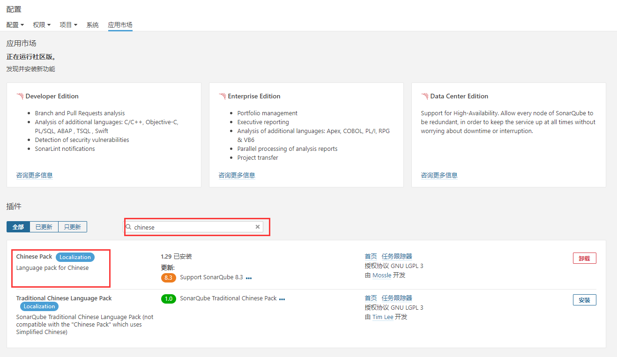Image resolution: width=617 pixels, height=357 pixels.
Task: Click the Developer Edition logo icon
Action: pyautogui.click(x=20, y=96)
